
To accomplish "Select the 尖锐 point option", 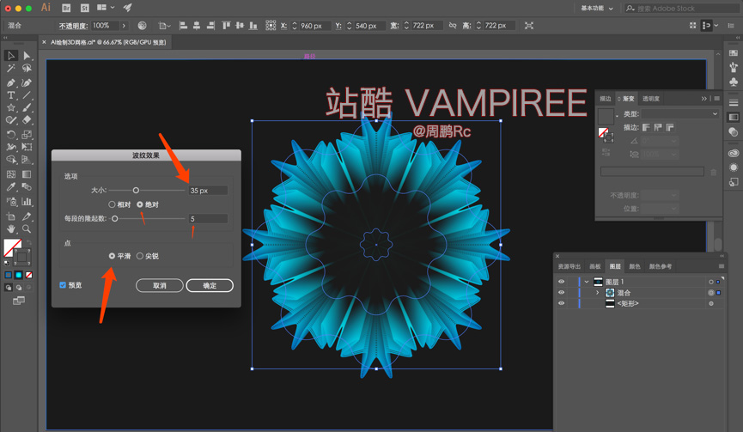I will 140,256.
